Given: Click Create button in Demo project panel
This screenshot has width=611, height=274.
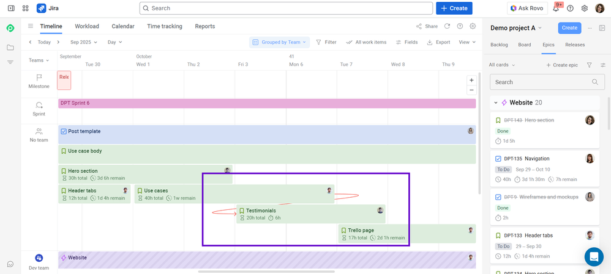Looking at the screenshot, I should pos(570,28).
